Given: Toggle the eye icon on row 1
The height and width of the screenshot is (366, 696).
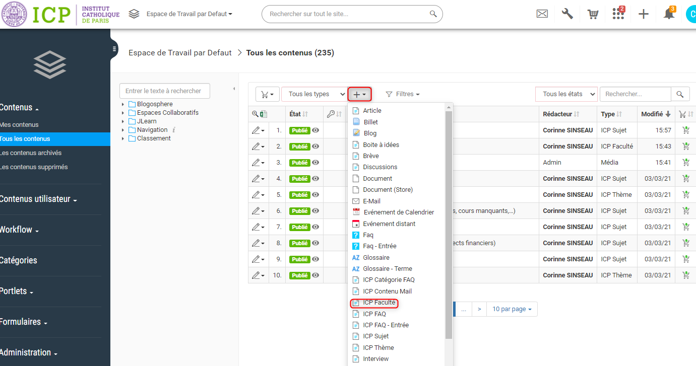Looking at the screenshot, I should tap(316, 130).
